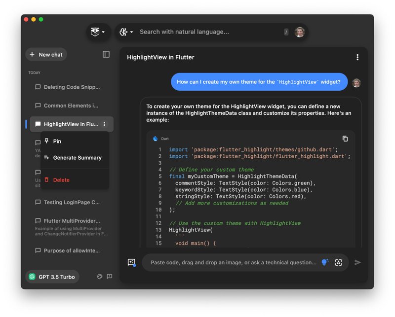Open the theme palette icon in sidebar footer

100,277
